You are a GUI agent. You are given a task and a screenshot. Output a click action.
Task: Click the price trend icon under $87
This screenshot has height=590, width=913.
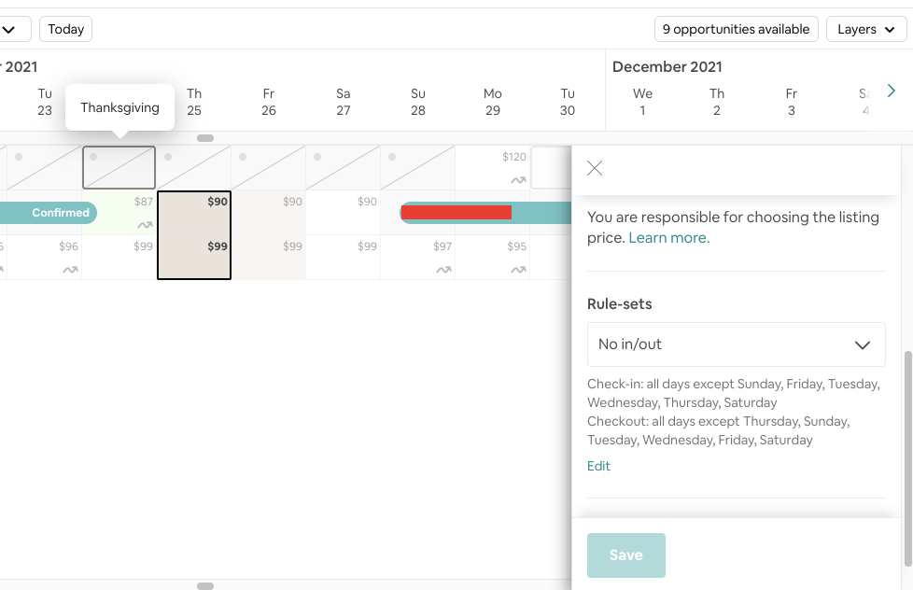tap(145, 225)
